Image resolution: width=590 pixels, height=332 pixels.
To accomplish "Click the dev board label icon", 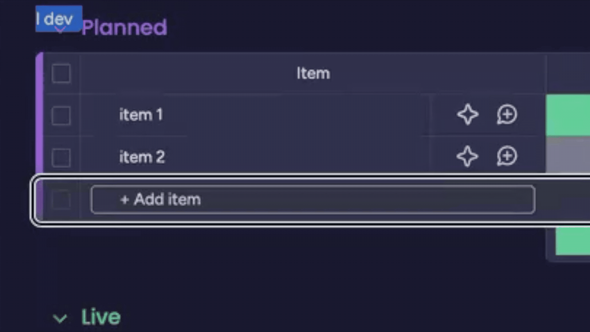I will tap(59, 19).
